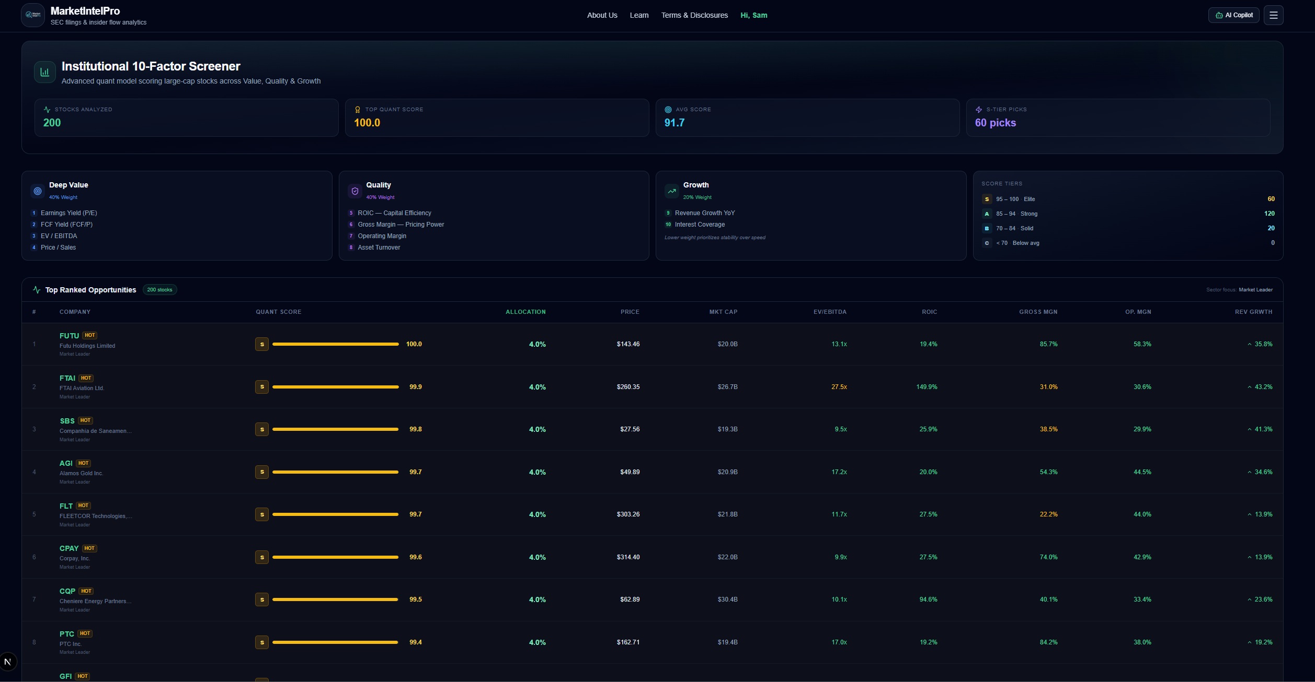Click the FUTU quant score bar
1315x682 pixels.
tap(335, 344)
